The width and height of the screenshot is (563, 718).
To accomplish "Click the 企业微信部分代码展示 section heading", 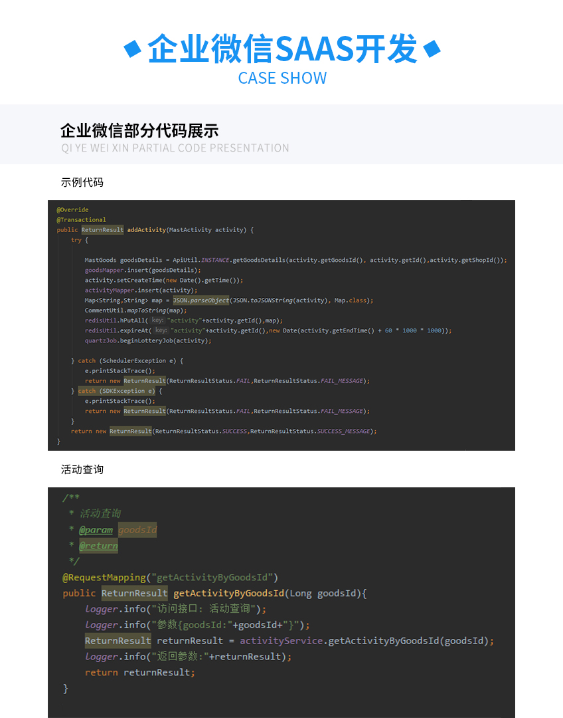I will click(x=139, y=130).
